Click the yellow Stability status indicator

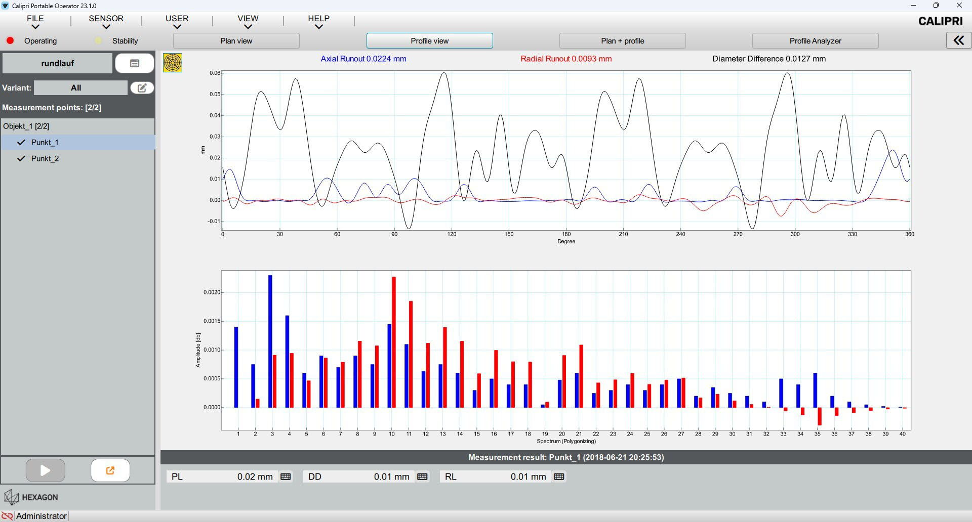click(98, 40)
